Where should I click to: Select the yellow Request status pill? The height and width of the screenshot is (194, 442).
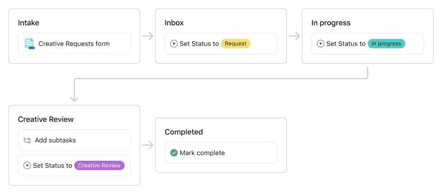coord(236,44)
